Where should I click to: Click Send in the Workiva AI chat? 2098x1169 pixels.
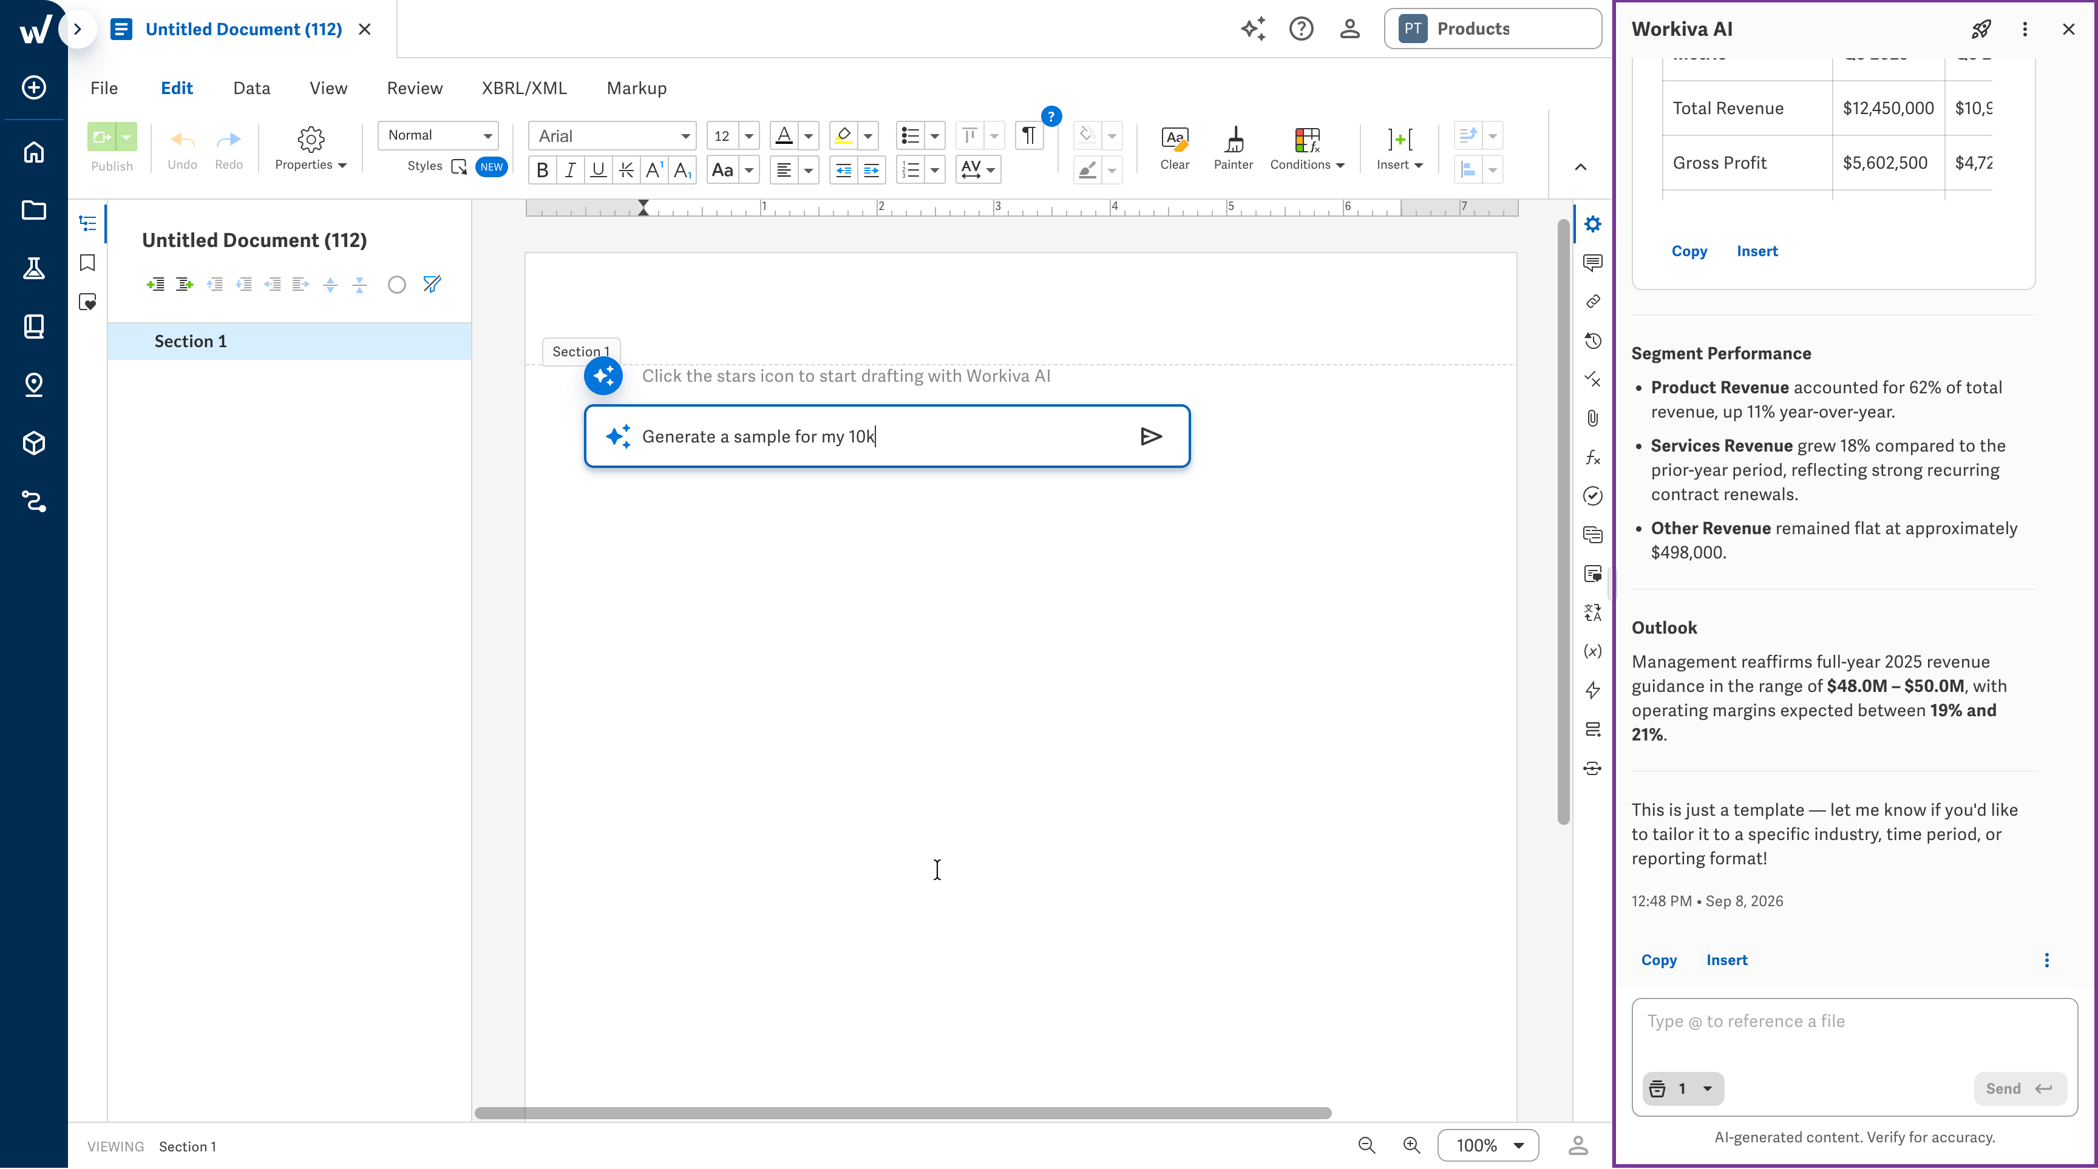pos(2020,1088)
